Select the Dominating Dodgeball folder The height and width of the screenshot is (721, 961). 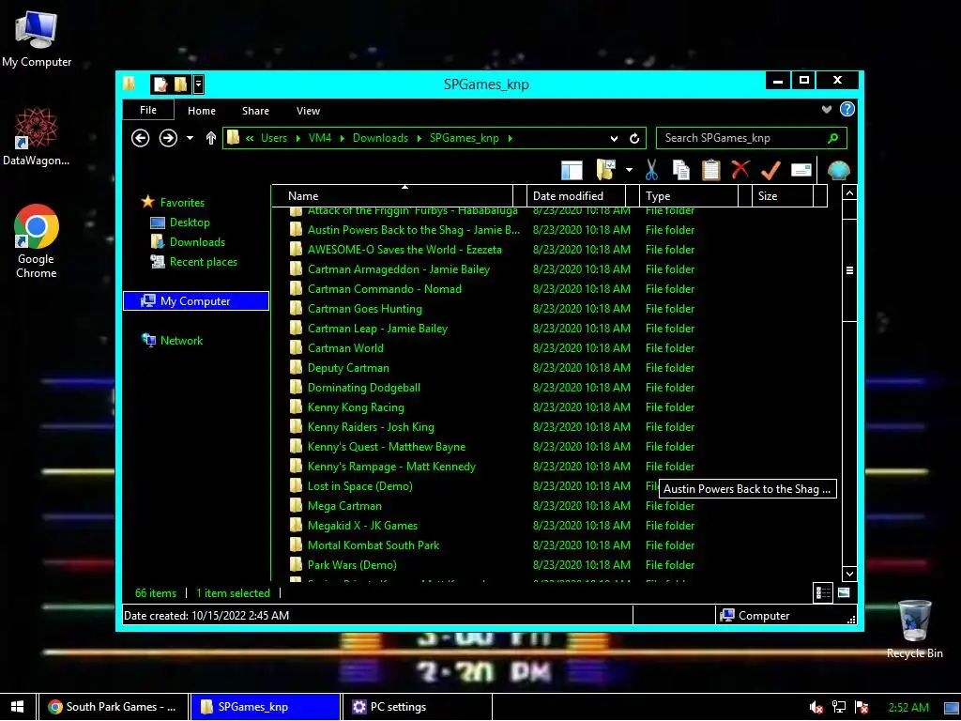pos(364,388)
